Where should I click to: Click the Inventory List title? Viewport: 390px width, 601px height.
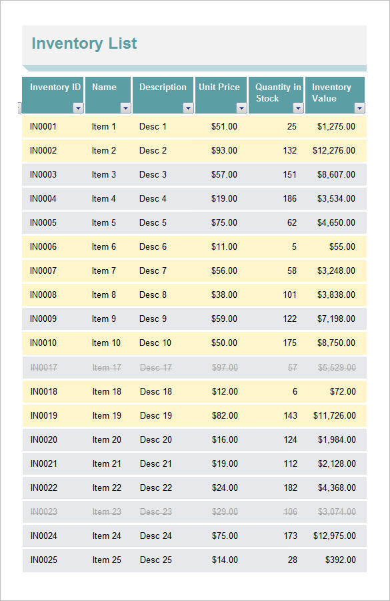click(x=83, y=43)
